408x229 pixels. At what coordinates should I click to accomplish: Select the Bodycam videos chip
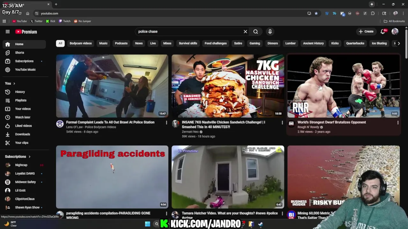point(81,43)
